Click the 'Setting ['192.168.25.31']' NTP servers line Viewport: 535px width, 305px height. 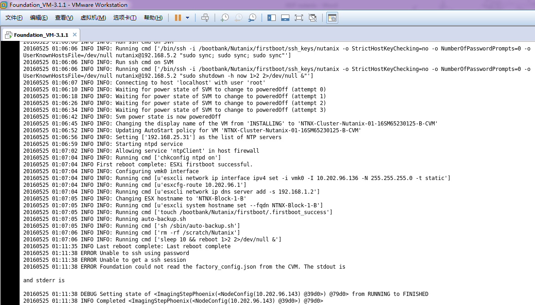click(x=153, y=137)
